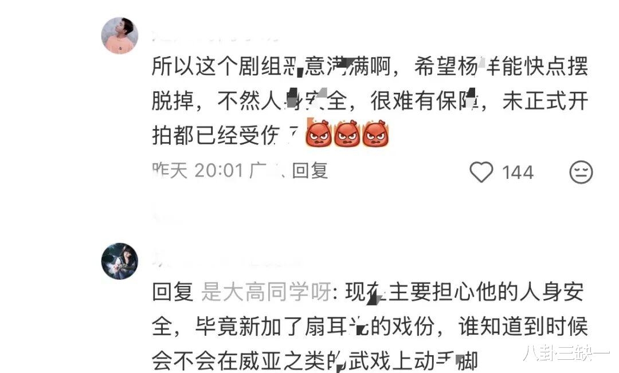Select the first angry red emoji
619x373 pixels.
click(319, 134)
